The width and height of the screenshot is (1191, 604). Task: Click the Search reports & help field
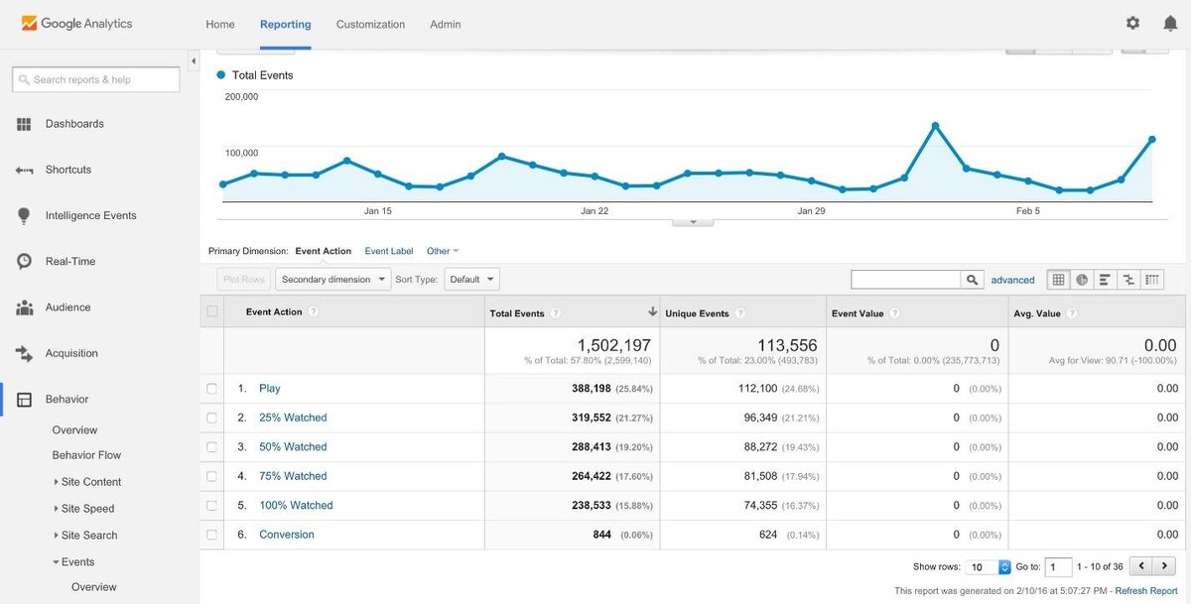[96, 79]
